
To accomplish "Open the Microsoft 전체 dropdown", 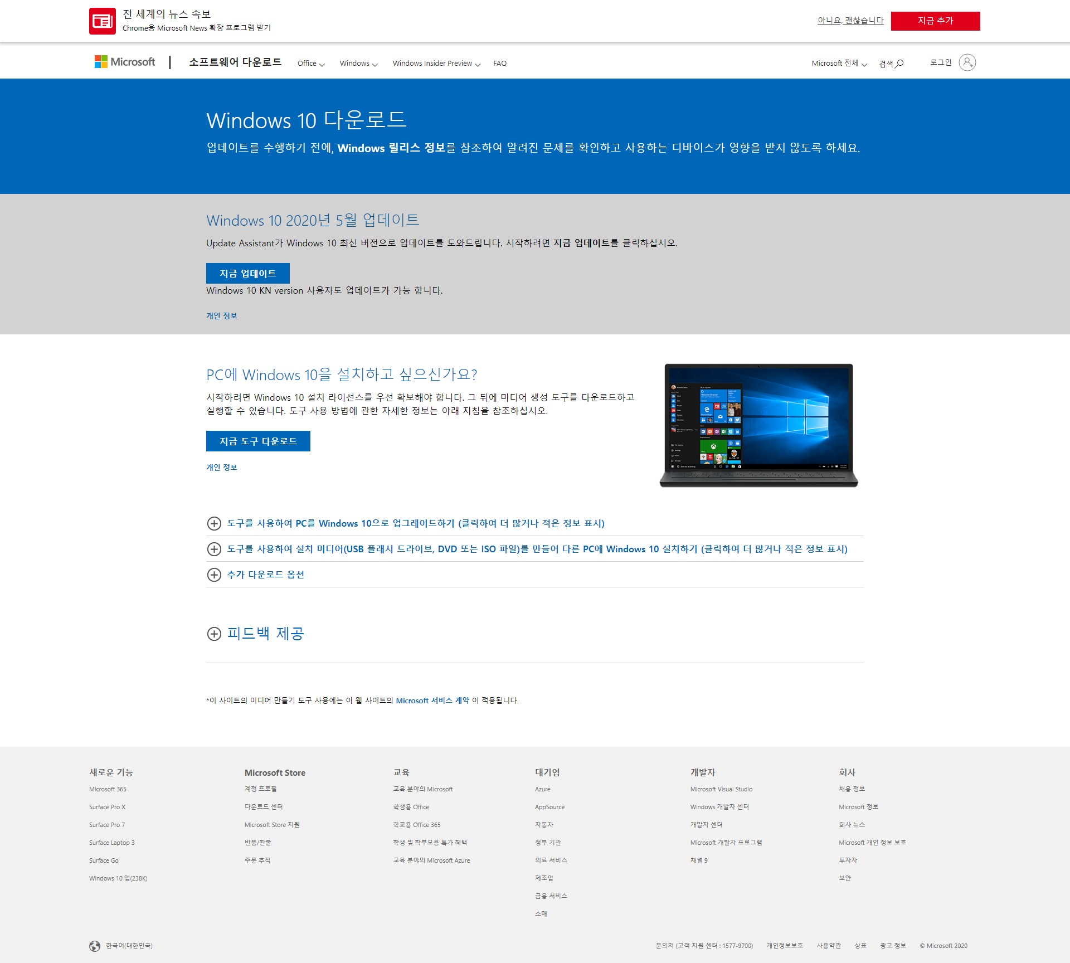I will point(839,64).
